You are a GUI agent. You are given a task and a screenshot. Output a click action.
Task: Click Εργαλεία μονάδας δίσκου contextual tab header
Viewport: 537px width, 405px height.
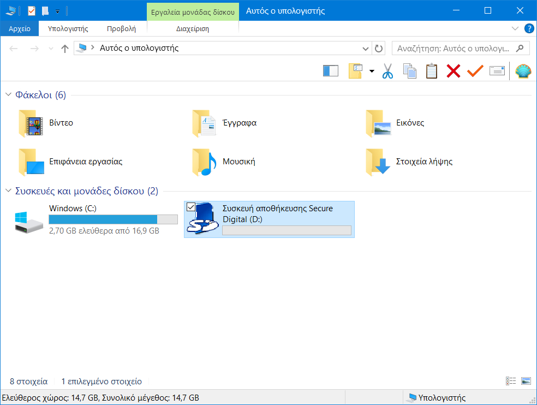[x=193, y=13]
